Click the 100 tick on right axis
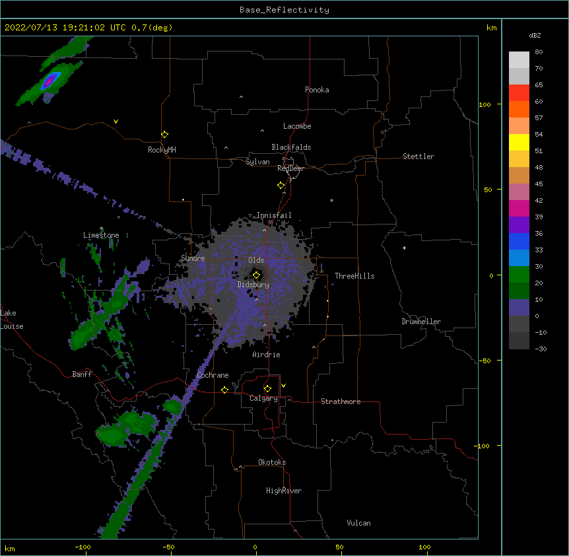 485,104
